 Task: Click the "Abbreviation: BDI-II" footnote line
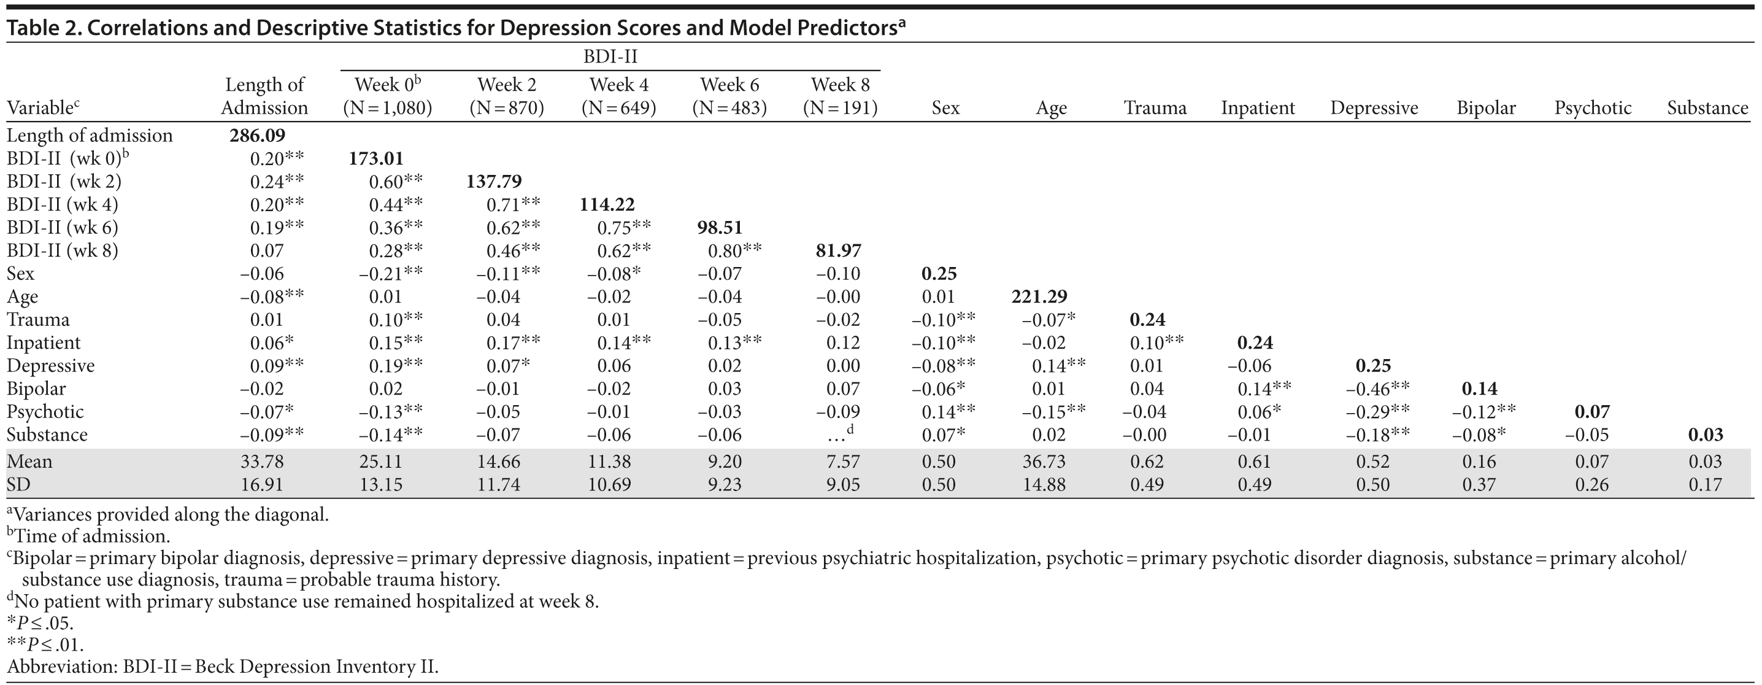223,667
